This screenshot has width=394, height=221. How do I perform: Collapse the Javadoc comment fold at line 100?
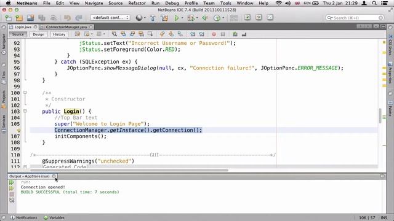[x=25, y=93]
